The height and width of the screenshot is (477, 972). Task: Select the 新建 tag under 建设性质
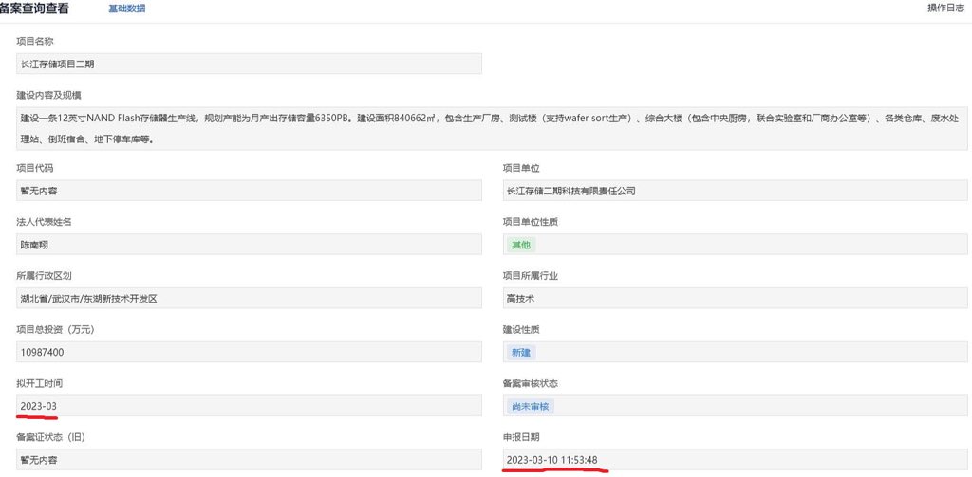click(521, 353)
